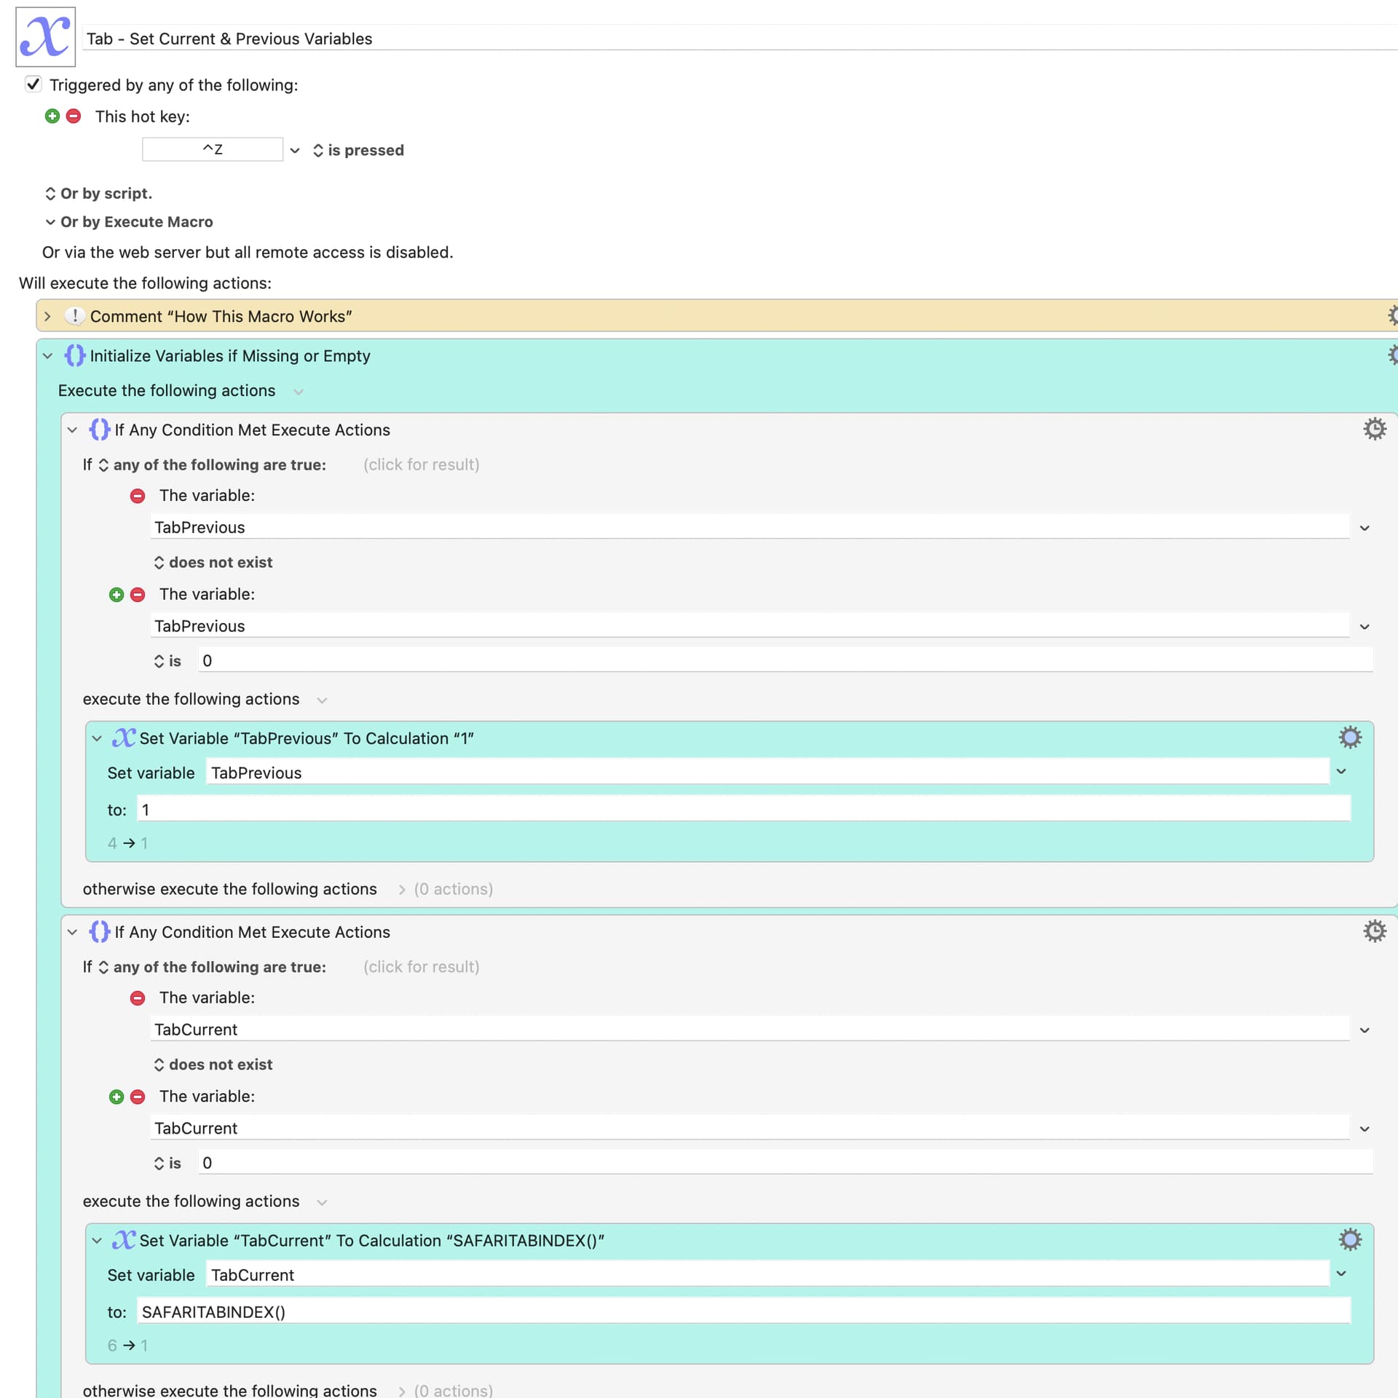Open gear menu of Set Variable TabPrevious action
The width and height of the screenshot is (1398, 1398).
[1349, 738]
